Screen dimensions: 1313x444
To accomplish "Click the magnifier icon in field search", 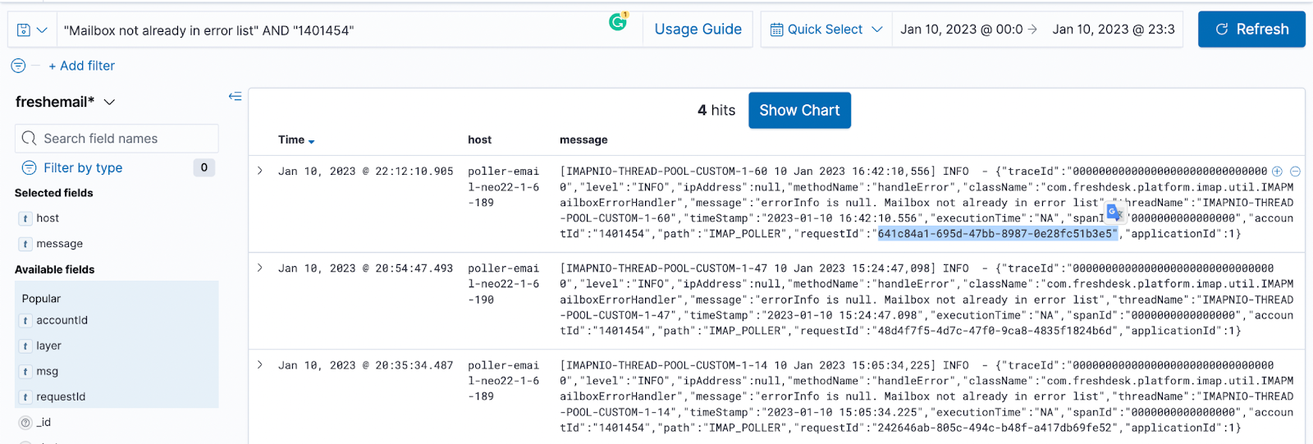I will point(29,139).
